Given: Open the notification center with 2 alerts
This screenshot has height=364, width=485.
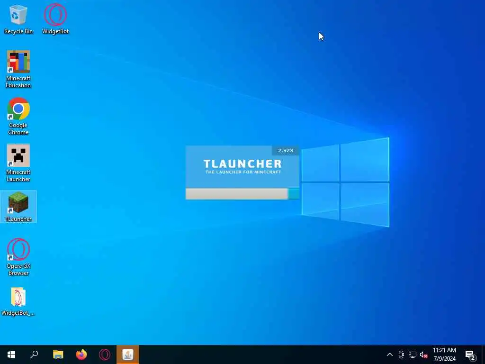Looking at the screenshot, I should [470, 355].
